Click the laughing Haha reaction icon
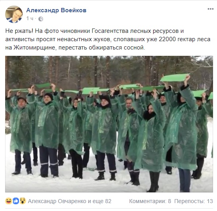The width and height of the screenshot is (217, 211). [x=9, y=201]
